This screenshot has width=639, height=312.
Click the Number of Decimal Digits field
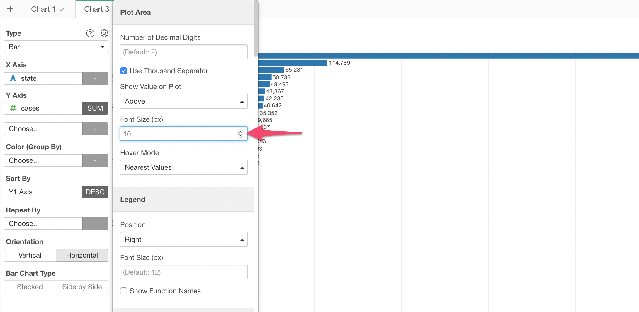[184, 52]
